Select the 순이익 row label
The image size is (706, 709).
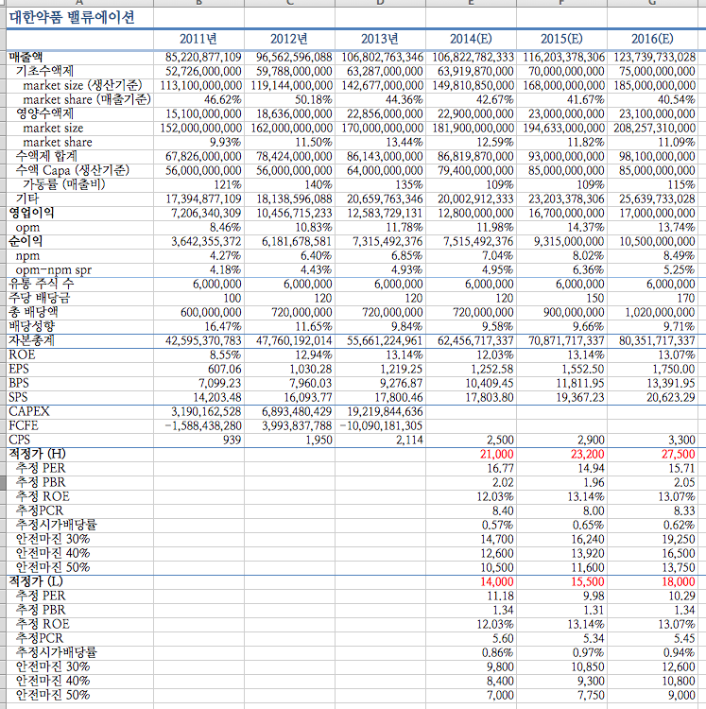pos(26,241)
